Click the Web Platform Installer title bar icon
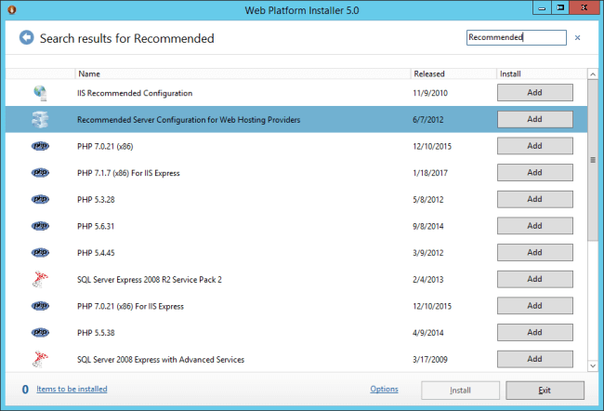Image resolution: width=604 pixels, height=411 pixels. click(12, 9)
